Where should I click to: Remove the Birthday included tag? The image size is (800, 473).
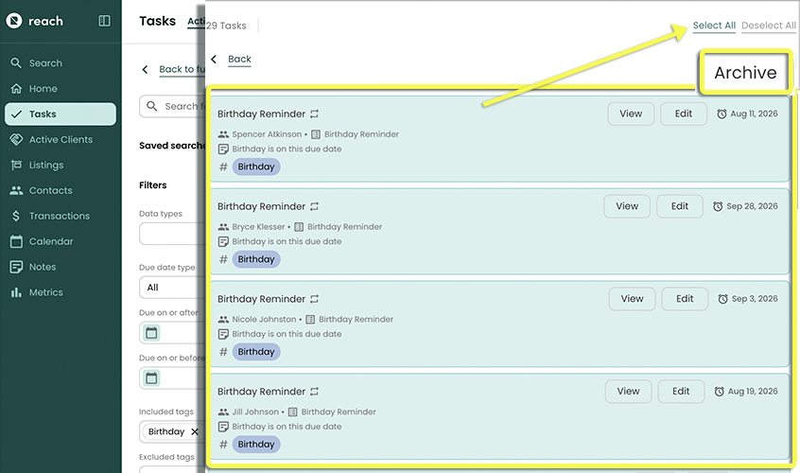point(195,432)
